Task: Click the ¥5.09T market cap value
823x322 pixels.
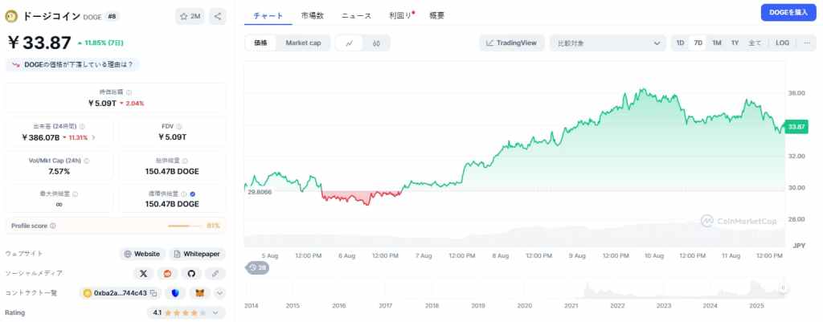Action: click(102, 104)
